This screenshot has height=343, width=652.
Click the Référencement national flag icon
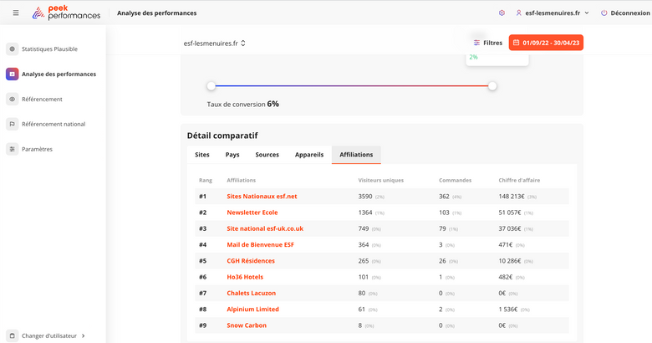(x=12, y=124)
